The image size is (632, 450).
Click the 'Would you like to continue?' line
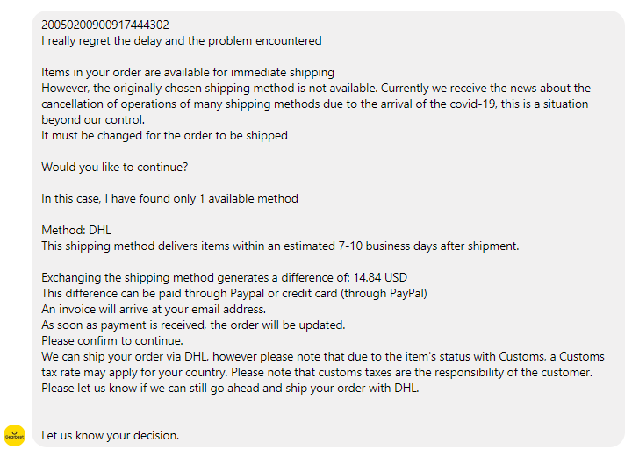coord(114,168)
